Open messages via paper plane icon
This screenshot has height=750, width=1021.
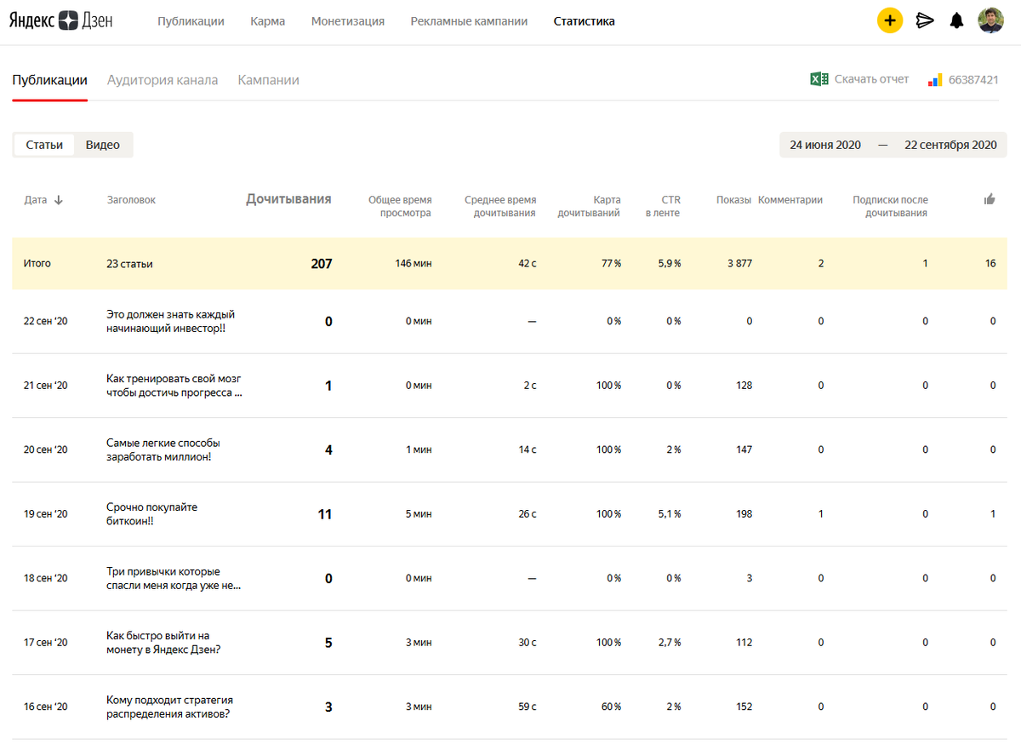coord(925,20)
